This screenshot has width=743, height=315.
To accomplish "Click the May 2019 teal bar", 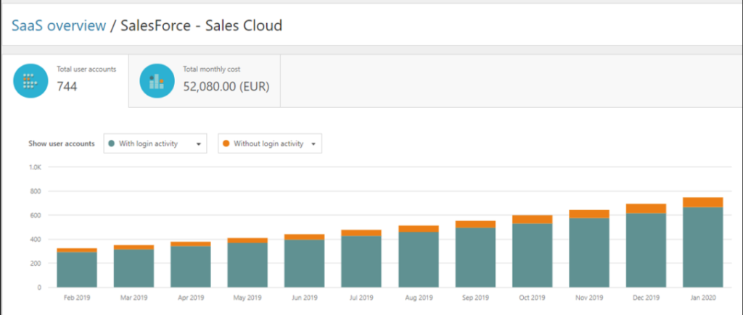I will pos(247,265).
